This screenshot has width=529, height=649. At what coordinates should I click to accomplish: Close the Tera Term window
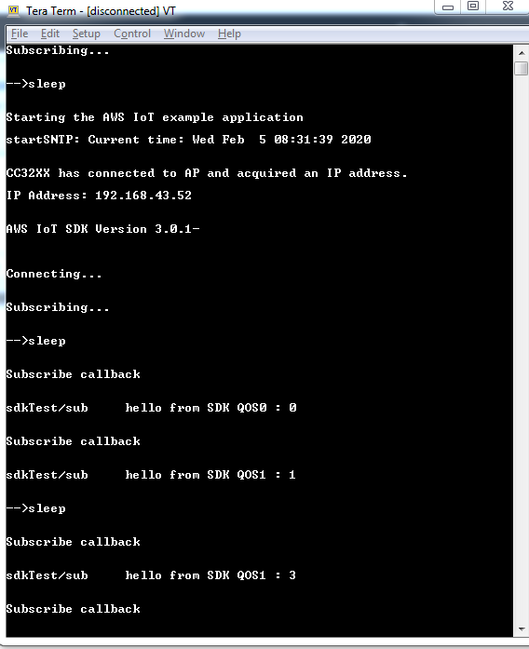[x=508, y=7]
